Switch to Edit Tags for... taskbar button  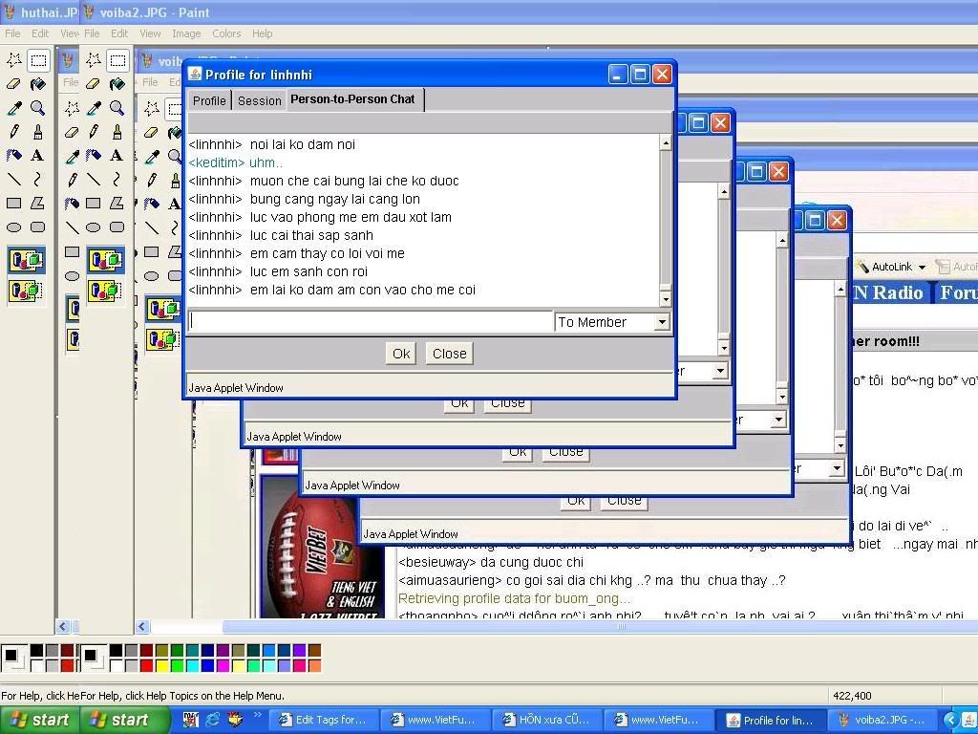click(323, 720)
